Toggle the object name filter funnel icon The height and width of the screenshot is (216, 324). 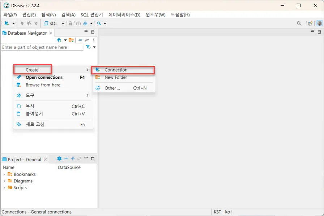(x=88, y=47)
